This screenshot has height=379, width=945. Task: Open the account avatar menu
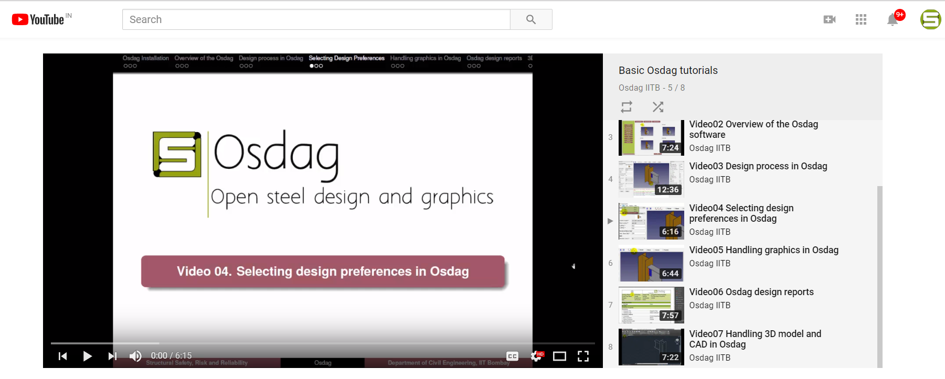point(930,19)
